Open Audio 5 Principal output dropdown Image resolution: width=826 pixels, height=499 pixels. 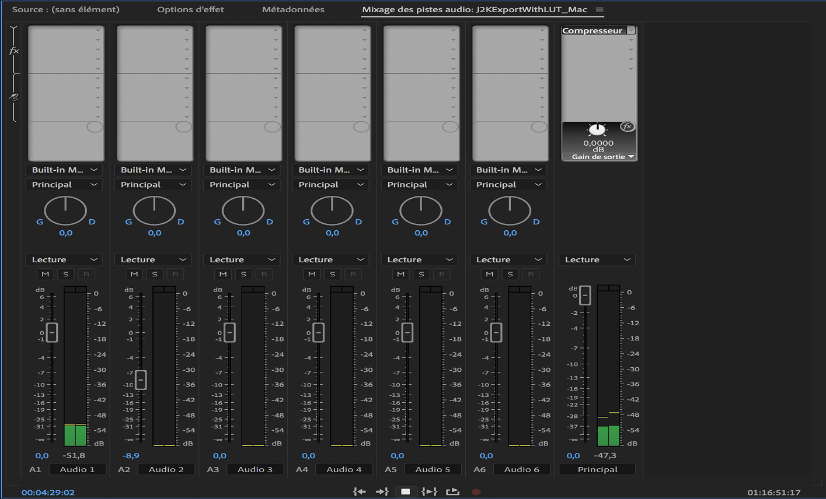(x=420, y=184)
